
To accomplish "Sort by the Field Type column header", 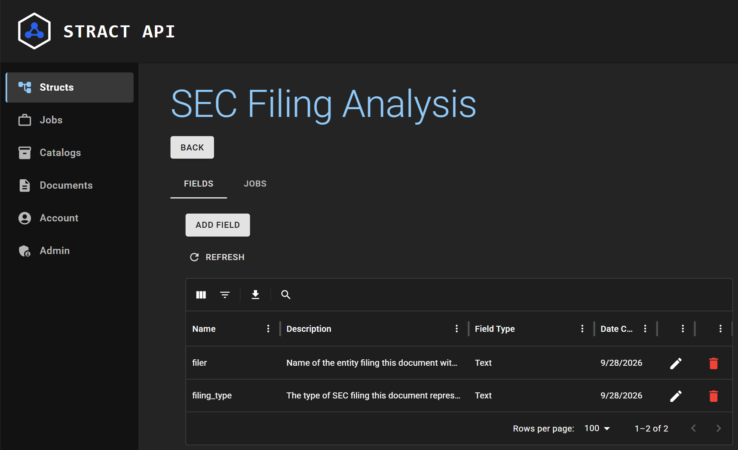I will (x=495, y=329).
